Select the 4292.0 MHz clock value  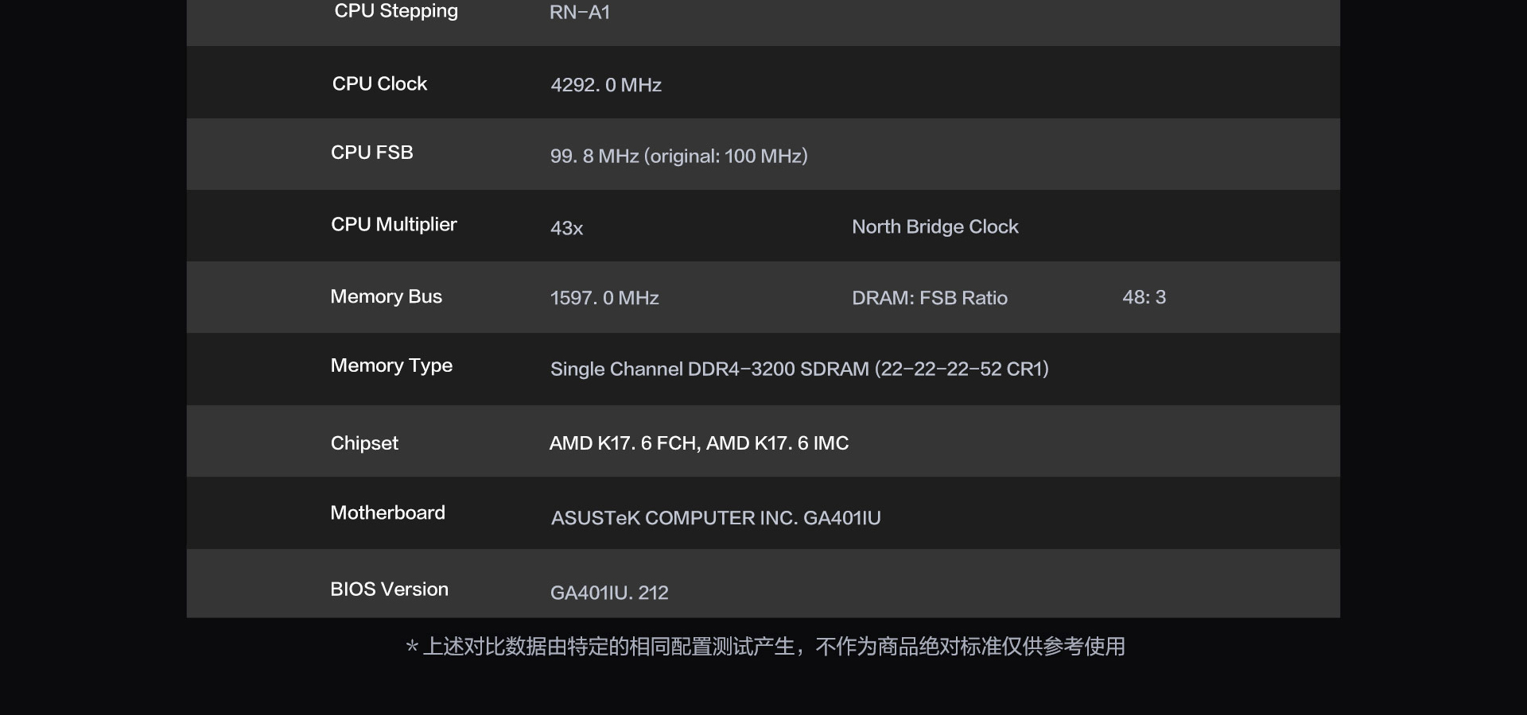(606, 85)
